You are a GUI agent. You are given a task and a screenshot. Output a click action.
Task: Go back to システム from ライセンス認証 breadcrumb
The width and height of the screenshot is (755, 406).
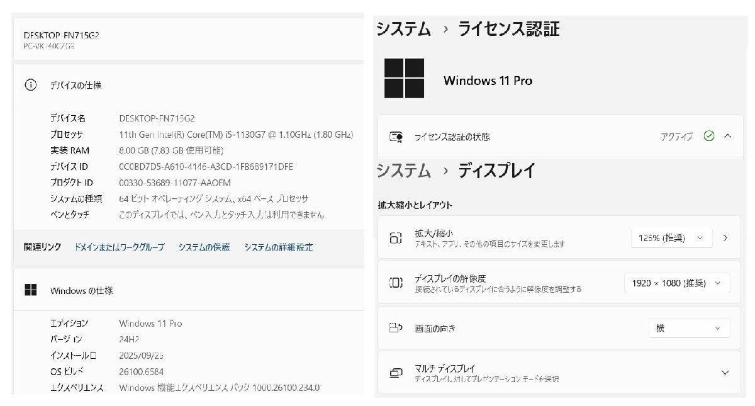point(403,29)
